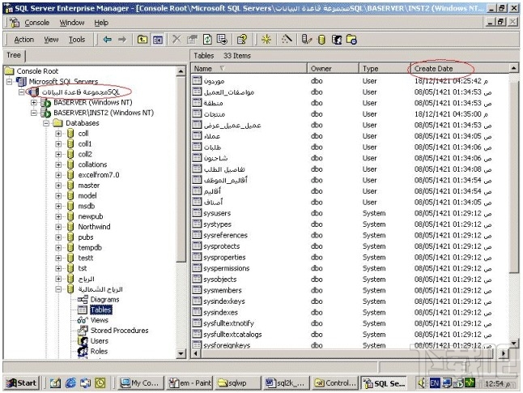Click the Diagrams node icon
The width and height of the screenshot is (523, 393).
pos(83,299)
